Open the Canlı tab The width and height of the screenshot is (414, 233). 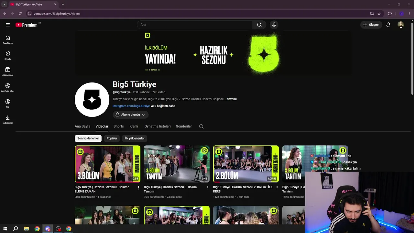(134, 126)
